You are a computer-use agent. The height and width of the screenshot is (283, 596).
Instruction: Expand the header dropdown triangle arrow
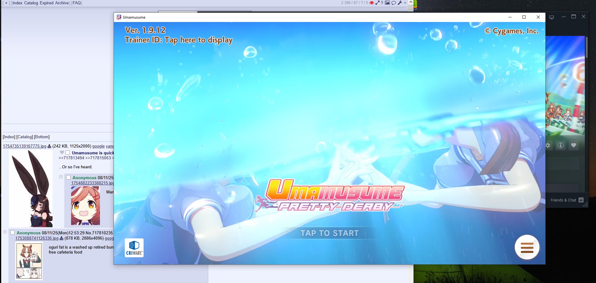405,3
